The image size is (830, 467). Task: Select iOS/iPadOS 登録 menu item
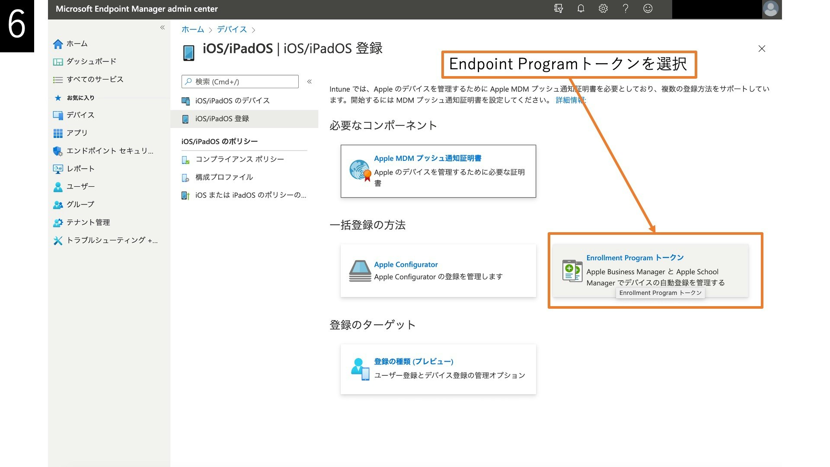click(245, 118)
